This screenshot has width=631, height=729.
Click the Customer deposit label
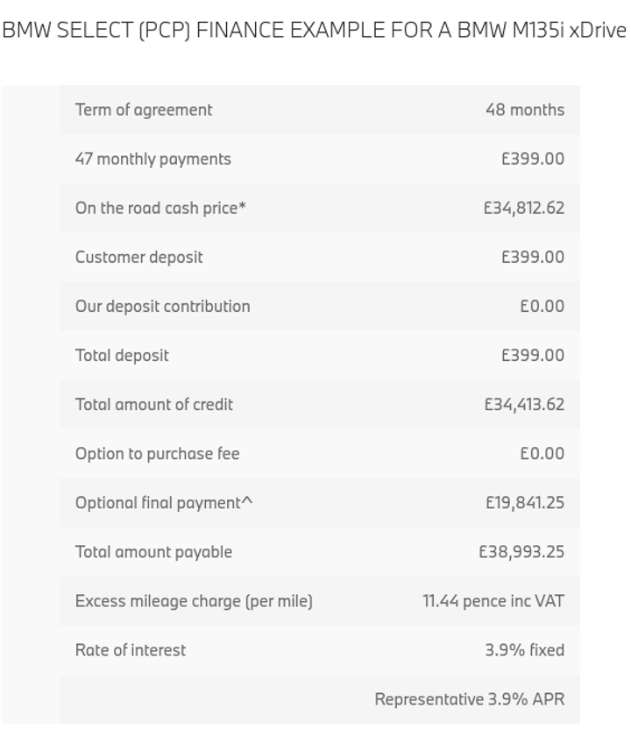139,257
